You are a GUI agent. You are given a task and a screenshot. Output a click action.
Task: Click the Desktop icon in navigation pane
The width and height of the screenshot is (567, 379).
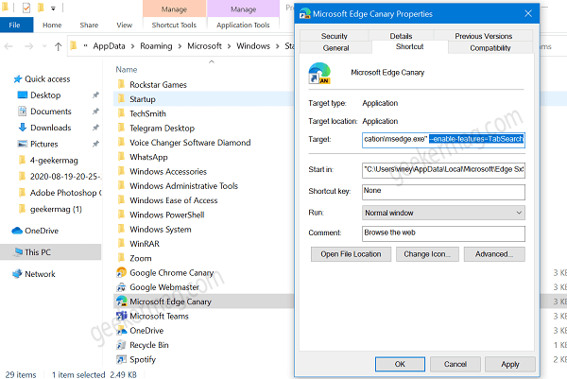coord(23,95)
